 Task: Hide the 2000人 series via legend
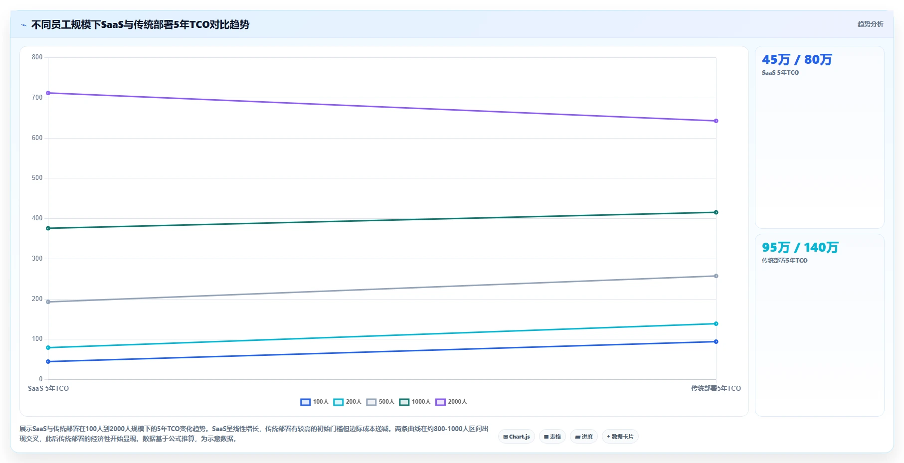click(451, 402)
